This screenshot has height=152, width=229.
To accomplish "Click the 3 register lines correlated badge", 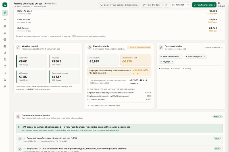I will (x=139, y=48).
